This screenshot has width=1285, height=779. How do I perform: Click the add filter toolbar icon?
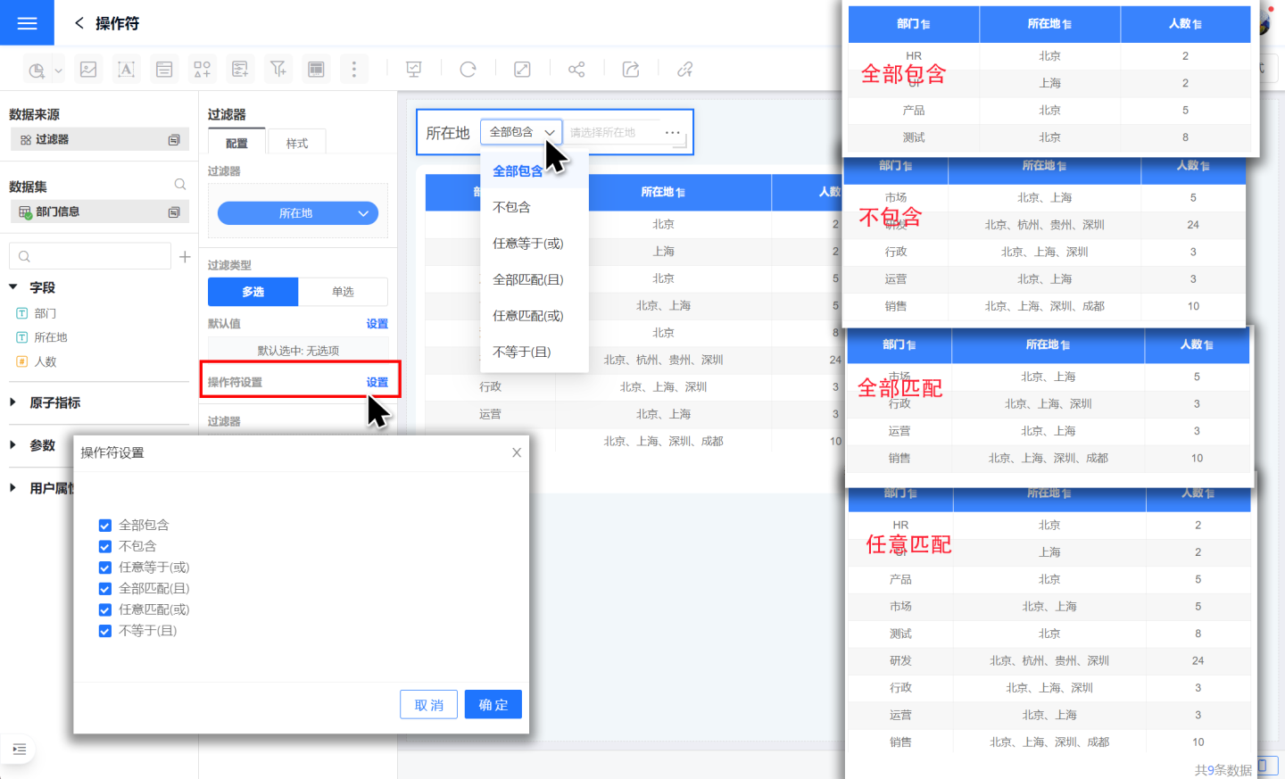(278, 70)
